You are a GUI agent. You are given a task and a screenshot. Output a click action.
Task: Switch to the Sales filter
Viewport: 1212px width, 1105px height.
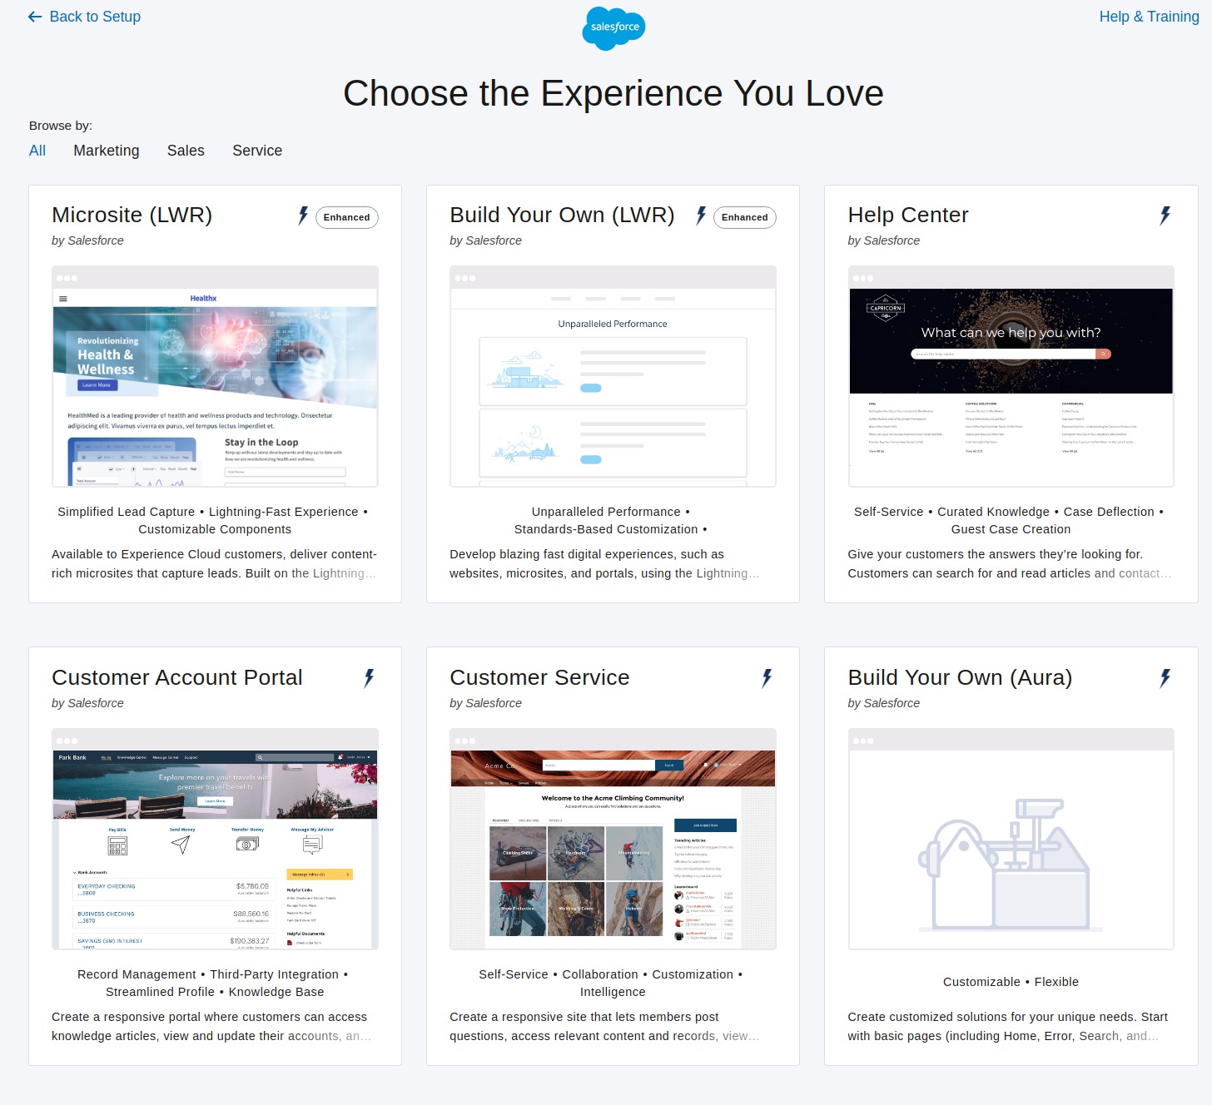pyautogui.click(x=185, y=151)
